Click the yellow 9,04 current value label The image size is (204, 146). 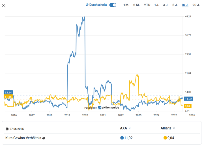click(x=188, y=106)
